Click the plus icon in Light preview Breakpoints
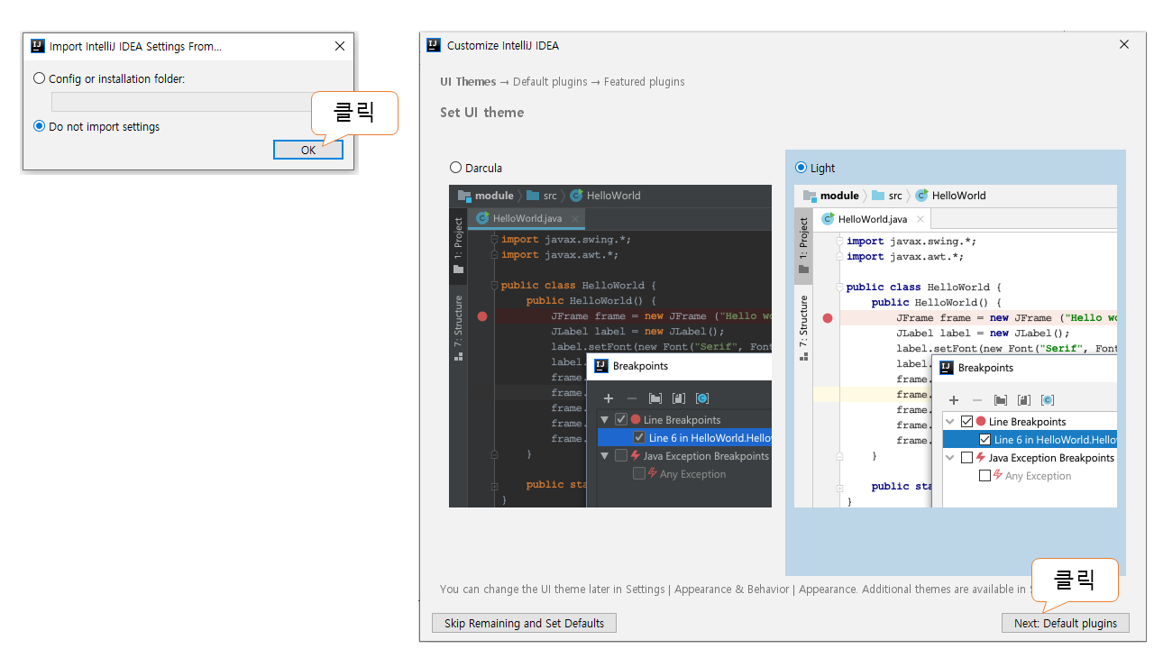The height and width of the screenshot is (649, 1154). click(x=954, y=400)
